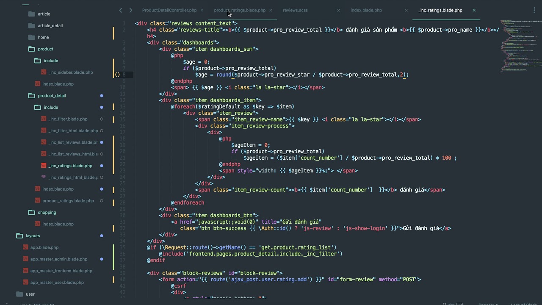Close the active _inc_ratings.blade.php tab

coord(474,10)
